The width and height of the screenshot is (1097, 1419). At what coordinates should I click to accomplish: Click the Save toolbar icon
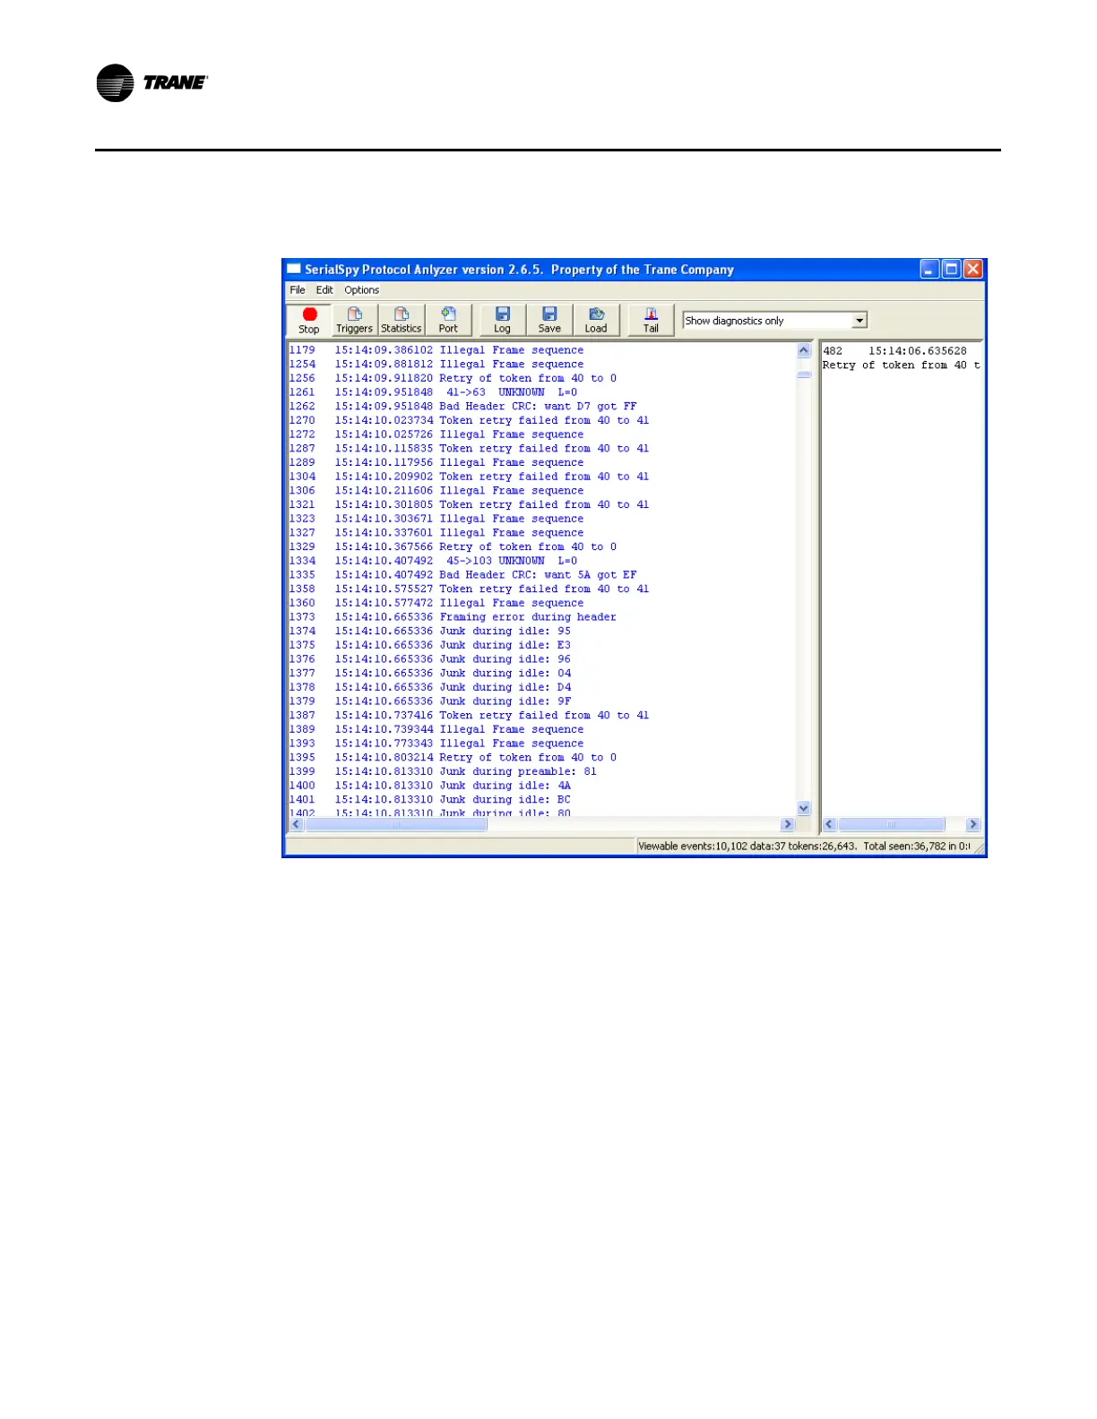click(549, 320)
